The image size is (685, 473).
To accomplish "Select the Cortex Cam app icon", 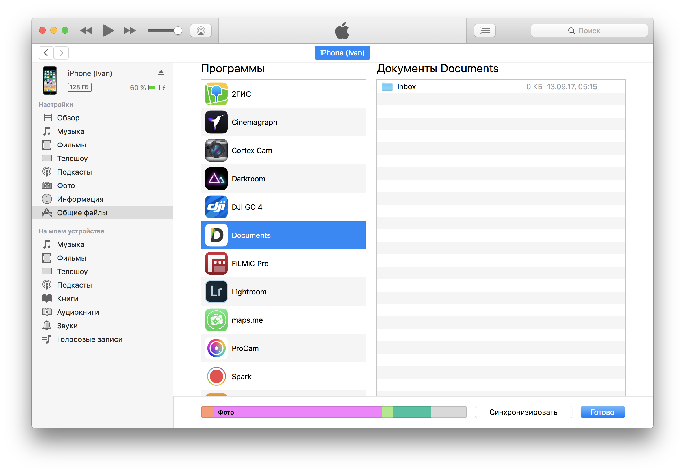I will coord(216,151).
